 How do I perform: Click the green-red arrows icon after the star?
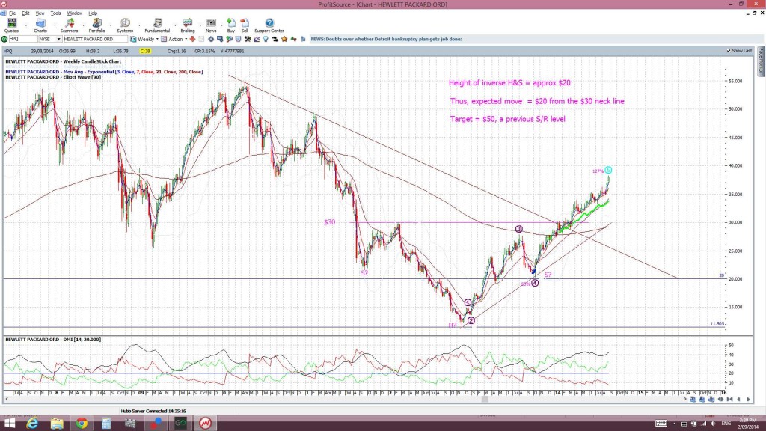coord(293,39)
